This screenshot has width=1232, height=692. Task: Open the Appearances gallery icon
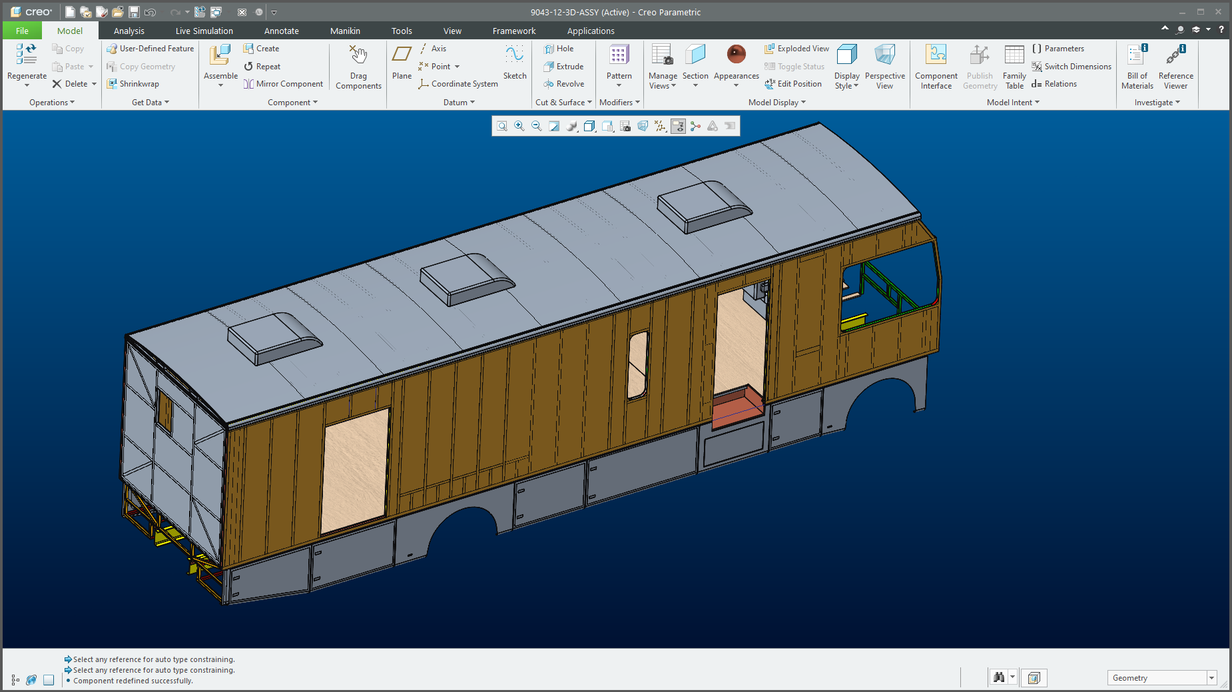[737, 55]
